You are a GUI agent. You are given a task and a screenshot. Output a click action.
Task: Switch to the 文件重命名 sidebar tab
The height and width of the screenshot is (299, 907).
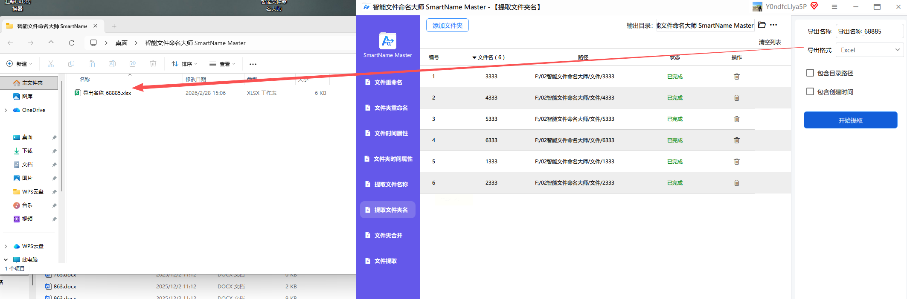click(x=388, y=83)
